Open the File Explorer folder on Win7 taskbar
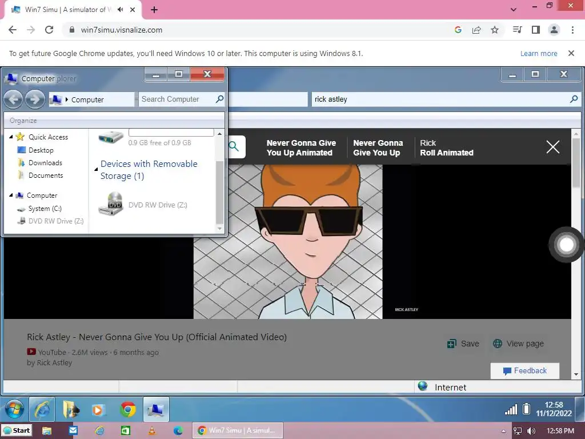The width and height of the screenshot is (585, 439). click(70, 410)
